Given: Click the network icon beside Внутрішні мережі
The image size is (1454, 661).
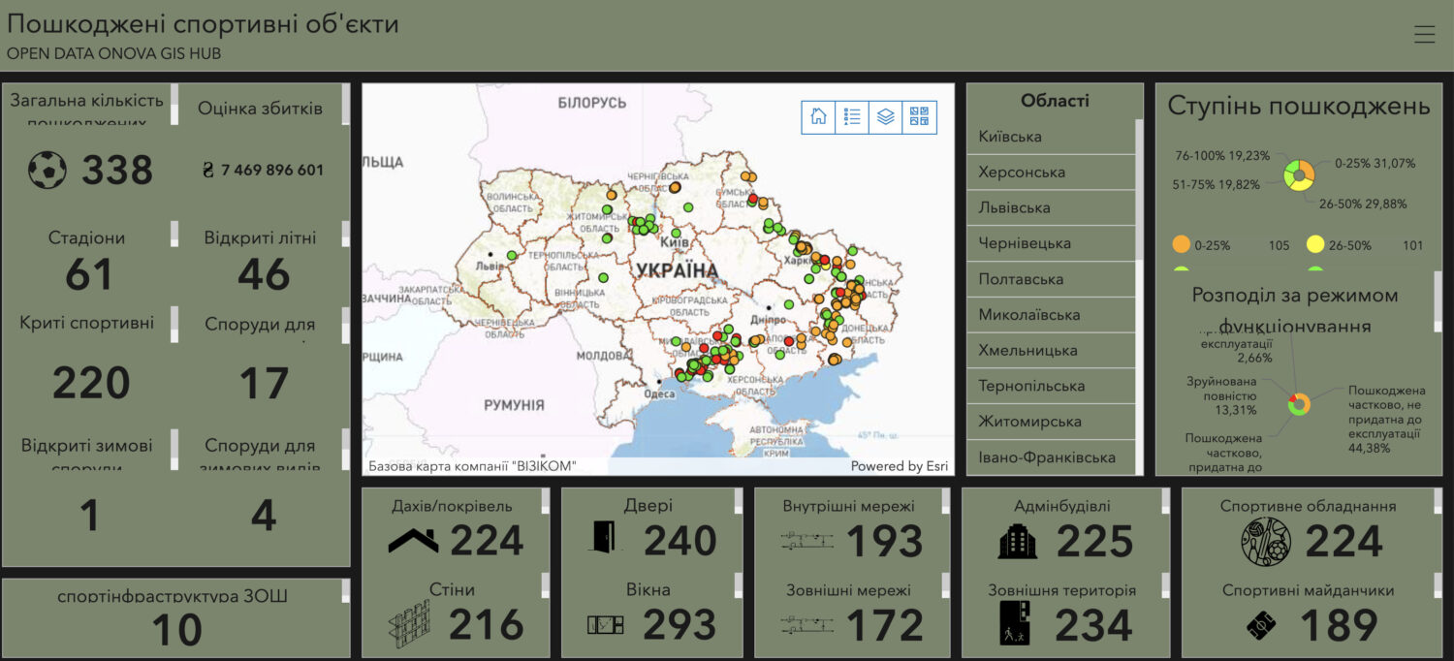Looking at the screenshot, I should tap(807, 540).
